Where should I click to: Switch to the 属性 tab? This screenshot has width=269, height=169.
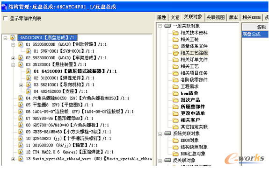point(161,17)
